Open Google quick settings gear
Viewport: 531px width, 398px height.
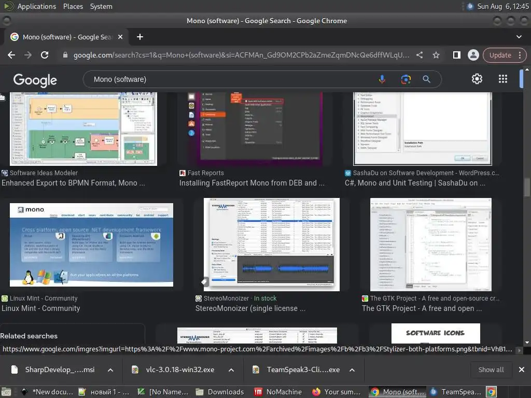477,79
